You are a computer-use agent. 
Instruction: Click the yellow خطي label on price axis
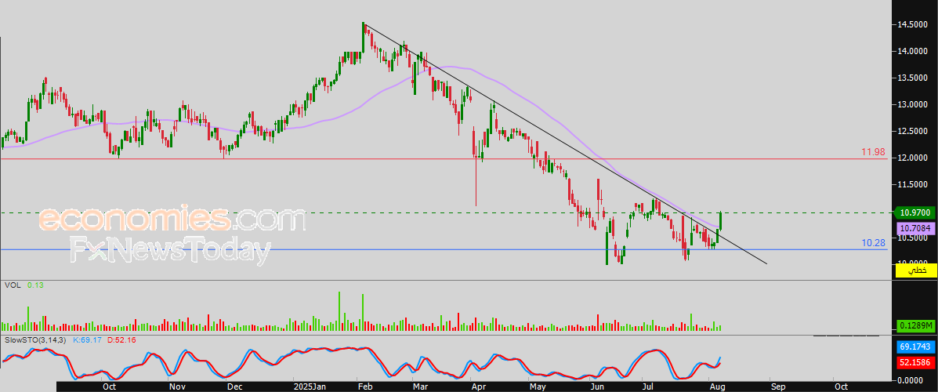[916, 271]
